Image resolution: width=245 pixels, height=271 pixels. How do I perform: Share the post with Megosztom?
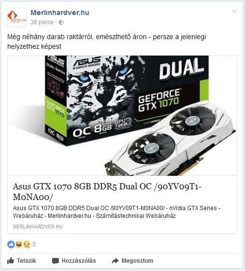[x=133, y=261]
